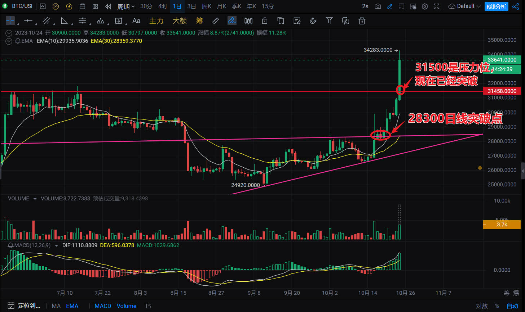The width and height of the screenshot is (525, 312).
Task: Select the wave pattern tool
Action: 100,21
